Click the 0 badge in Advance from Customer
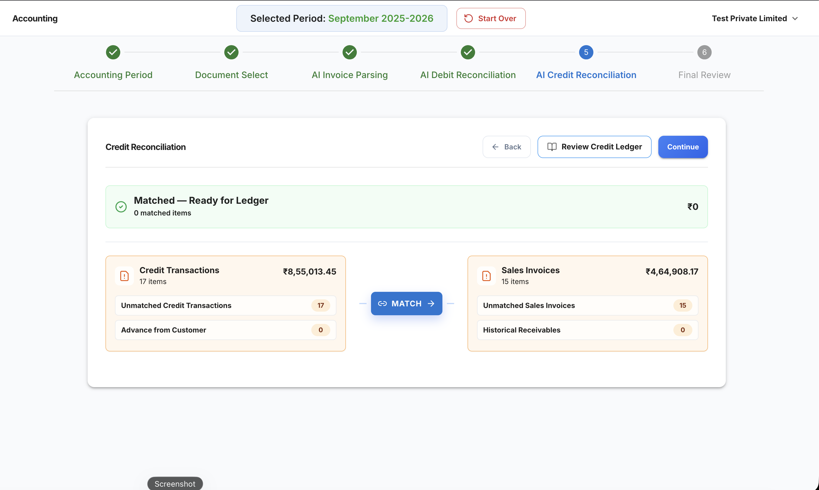Viewport: 819px width, 490px height. pyautogui.click(x=321, y=330)
